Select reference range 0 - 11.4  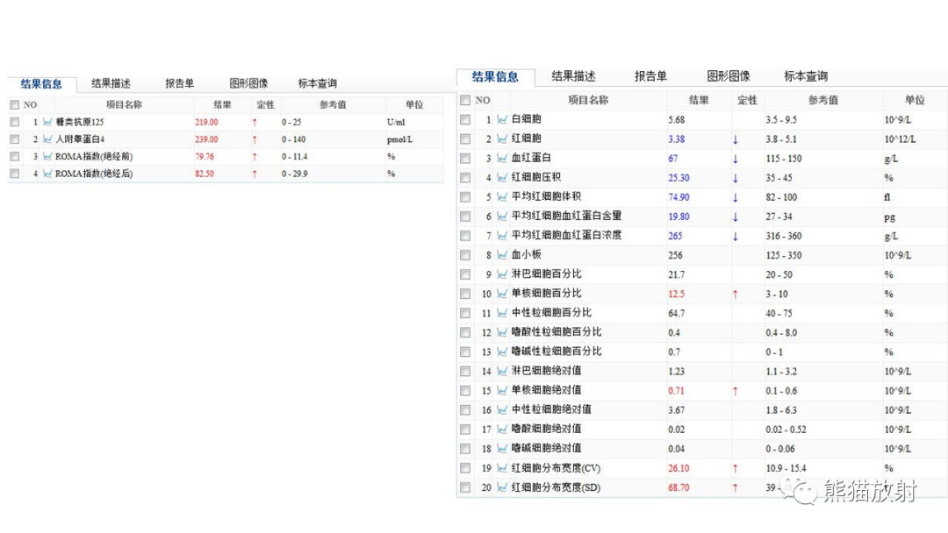coord(294,156)
